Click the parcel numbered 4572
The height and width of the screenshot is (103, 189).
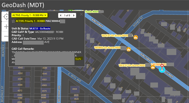(x=20, y=91)
